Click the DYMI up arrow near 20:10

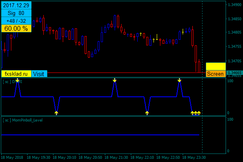point(56,113)
